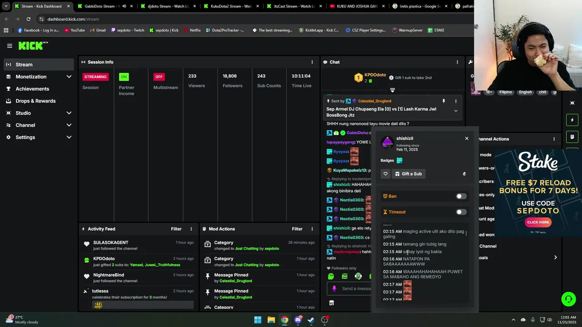Open pinned message three-dot menu
Image resolution: width=582 pixels, height=327 pixels.
456,101
